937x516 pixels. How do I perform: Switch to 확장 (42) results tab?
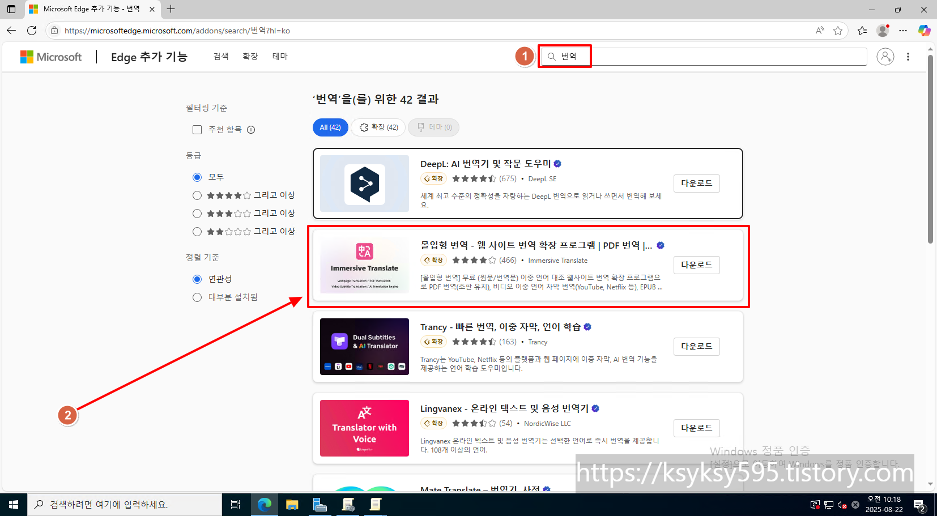coord(378,127)
